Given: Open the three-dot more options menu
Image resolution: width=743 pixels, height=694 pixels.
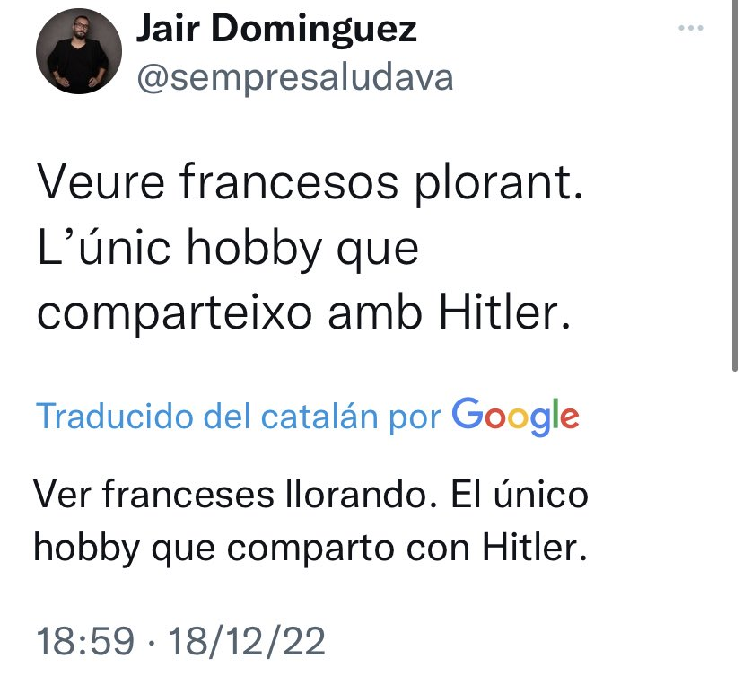Looking at the screenshot, I should 690,28.
